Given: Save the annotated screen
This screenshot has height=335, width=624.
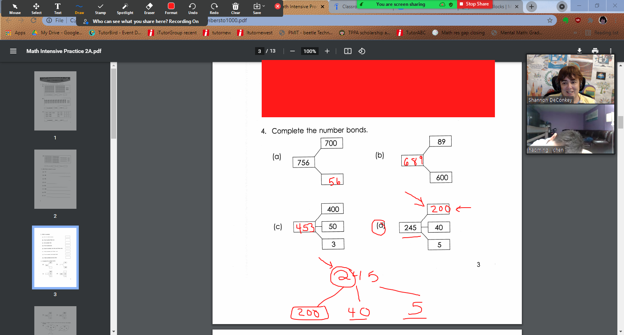Looking at the screenshot, I should pyautogui.click(x=257, y=8).
